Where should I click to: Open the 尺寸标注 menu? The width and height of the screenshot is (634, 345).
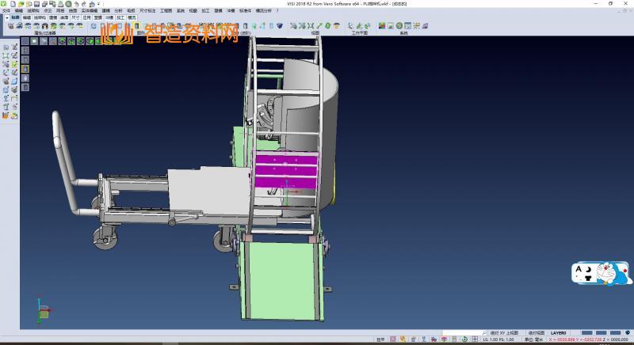pyautogui.click(x=148, y=10)
